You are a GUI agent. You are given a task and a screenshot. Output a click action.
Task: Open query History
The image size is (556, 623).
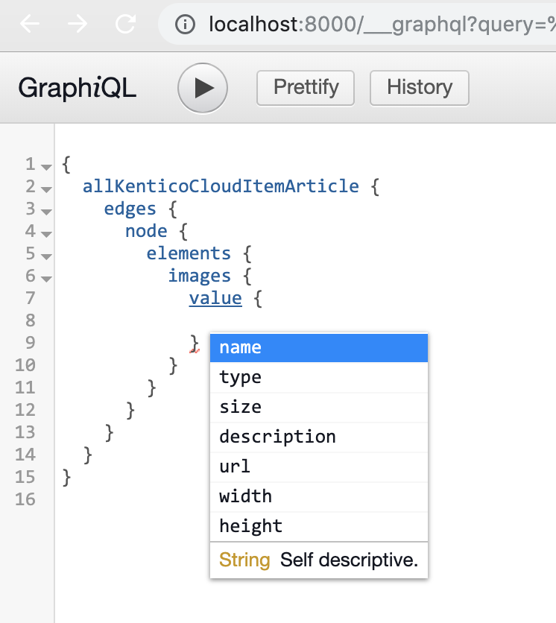[x=419, y=88]
